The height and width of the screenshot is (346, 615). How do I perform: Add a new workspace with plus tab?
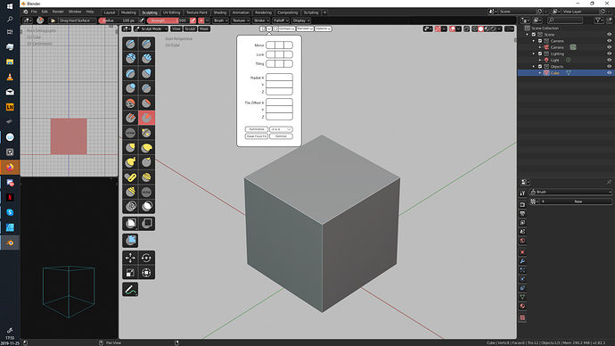tap(324, 12)
